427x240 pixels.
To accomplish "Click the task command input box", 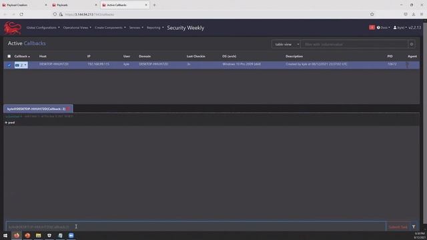I will click(x=195, y=227).
